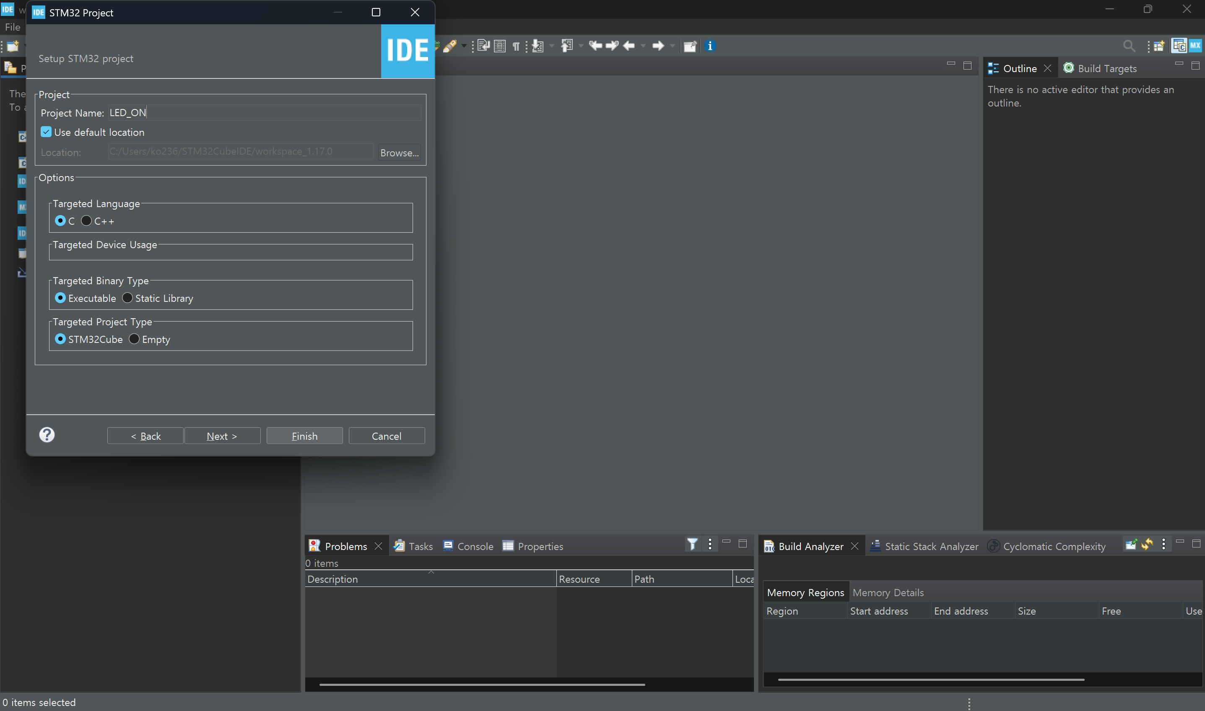The image size is (1205, 711).
Task: Show whitespace characters with the pilcrow icon
Action: tap(516, 46)
